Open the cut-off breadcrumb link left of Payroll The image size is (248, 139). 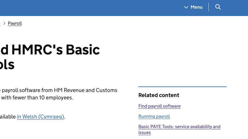pos(0,23)
